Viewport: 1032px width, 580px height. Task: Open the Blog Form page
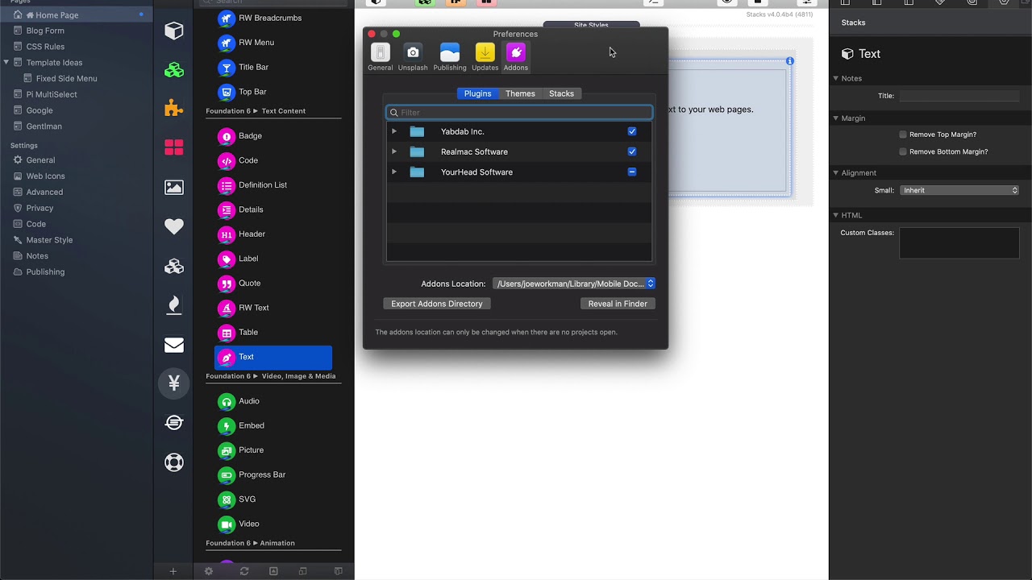tap(45, 31)
